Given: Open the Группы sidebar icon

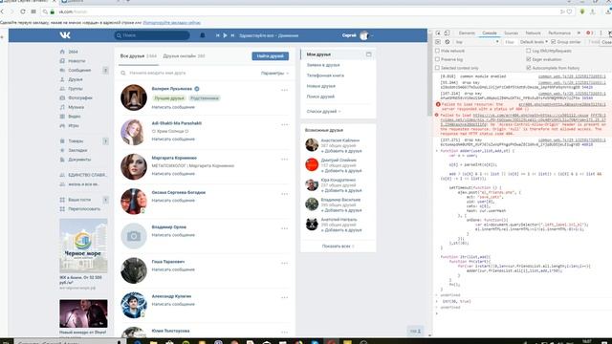Looking at the screenshot, I should (x=62, y=89).
